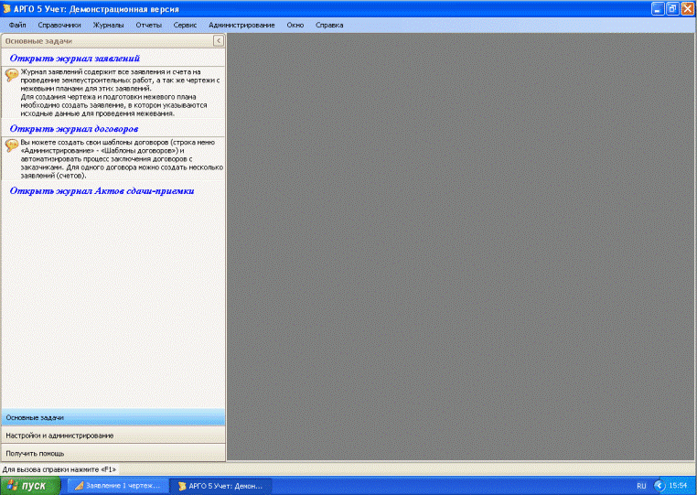Click the hint icon beside the contracts journal description
Image resolution: width=697 pixels, height=495 pixels.
coord(12,145)
